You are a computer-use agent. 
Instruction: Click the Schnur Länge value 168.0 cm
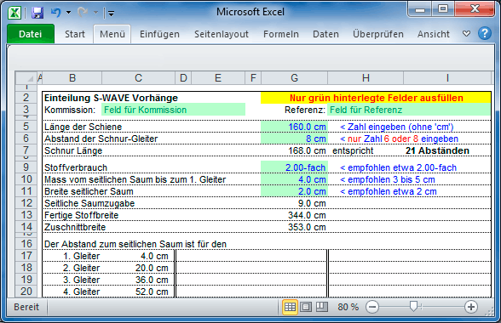pos(307,150)
